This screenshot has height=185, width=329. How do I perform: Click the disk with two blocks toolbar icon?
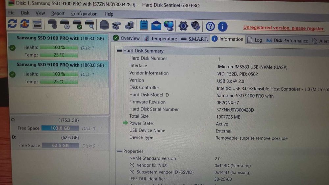[x=117, y=25]
